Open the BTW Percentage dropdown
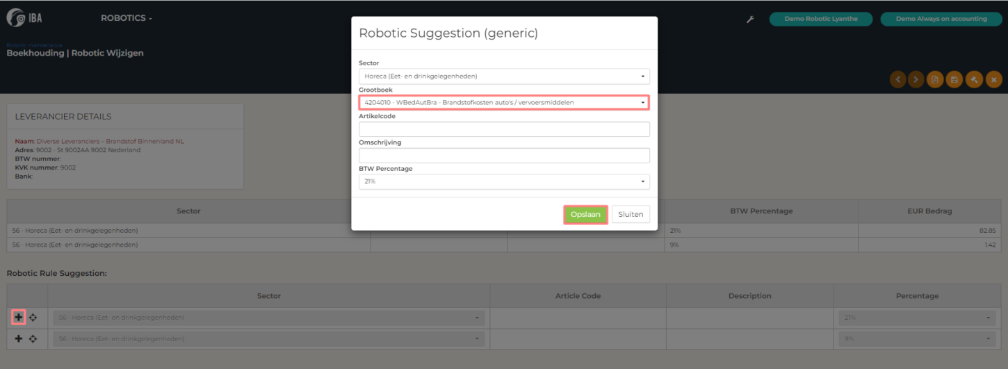The image size is (1008, 369). [x=504, y=181]
